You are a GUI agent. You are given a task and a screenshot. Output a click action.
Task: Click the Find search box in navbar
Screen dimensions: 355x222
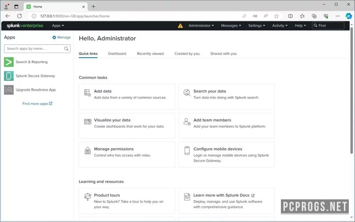point(328,26)
